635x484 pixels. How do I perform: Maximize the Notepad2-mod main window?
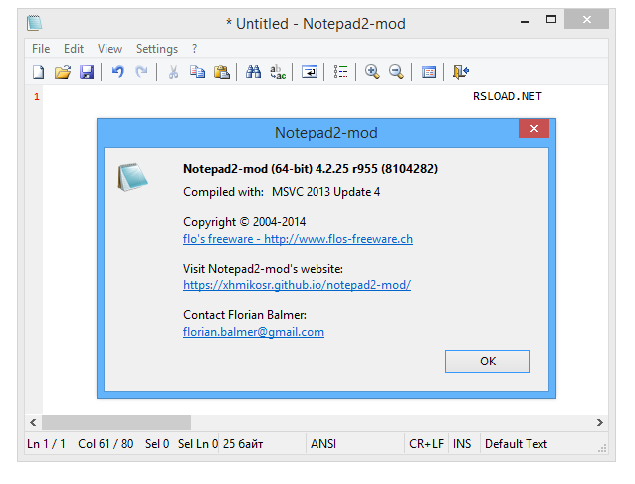coord(551,20)
